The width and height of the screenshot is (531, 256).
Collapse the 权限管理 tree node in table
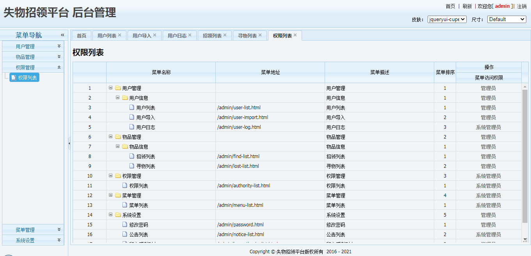(111, 176)
